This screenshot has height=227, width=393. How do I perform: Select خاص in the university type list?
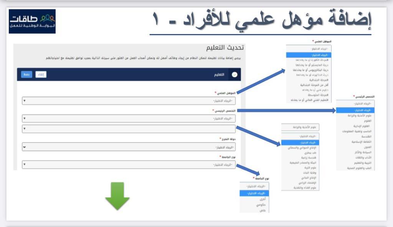(254, 210)
